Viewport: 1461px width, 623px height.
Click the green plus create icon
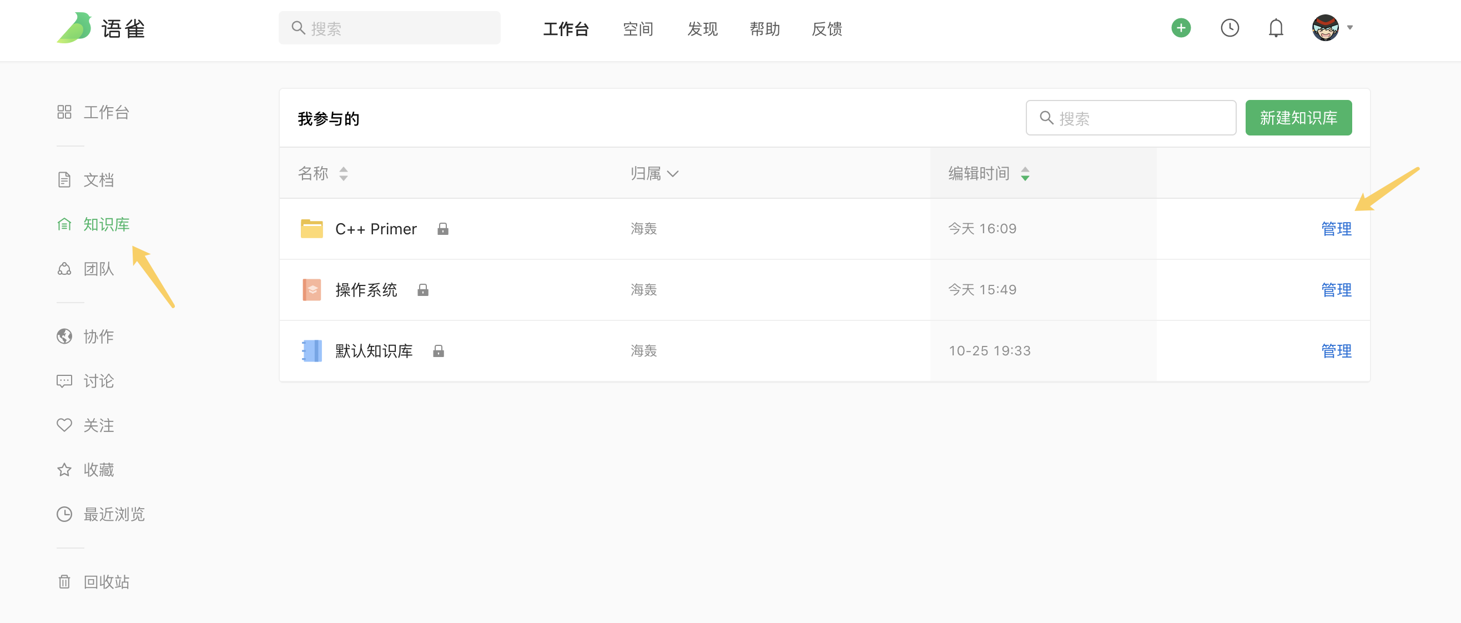click(1181, 28)
